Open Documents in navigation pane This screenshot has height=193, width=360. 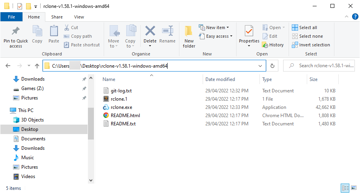click(33, 138)
